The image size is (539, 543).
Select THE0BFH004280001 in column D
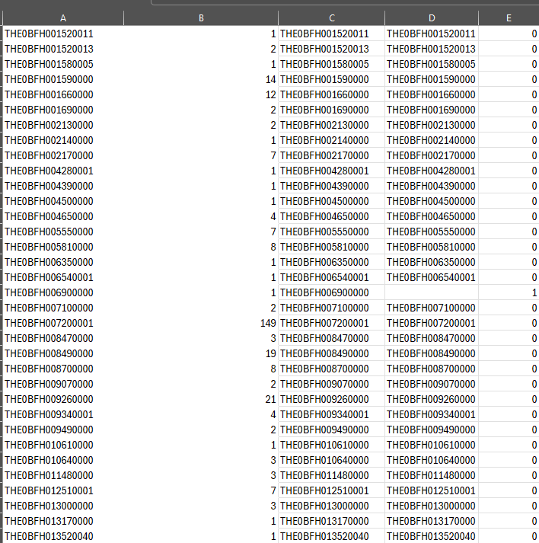pos(432,171)
